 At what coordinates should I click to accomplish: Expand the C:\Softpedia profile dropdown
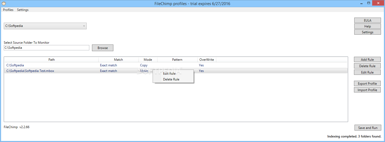(x=45, y=26)
